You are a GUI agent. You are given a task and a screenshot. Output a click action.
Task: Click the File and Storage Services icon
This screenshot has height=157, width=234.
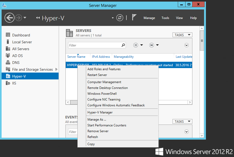point(8,69)
